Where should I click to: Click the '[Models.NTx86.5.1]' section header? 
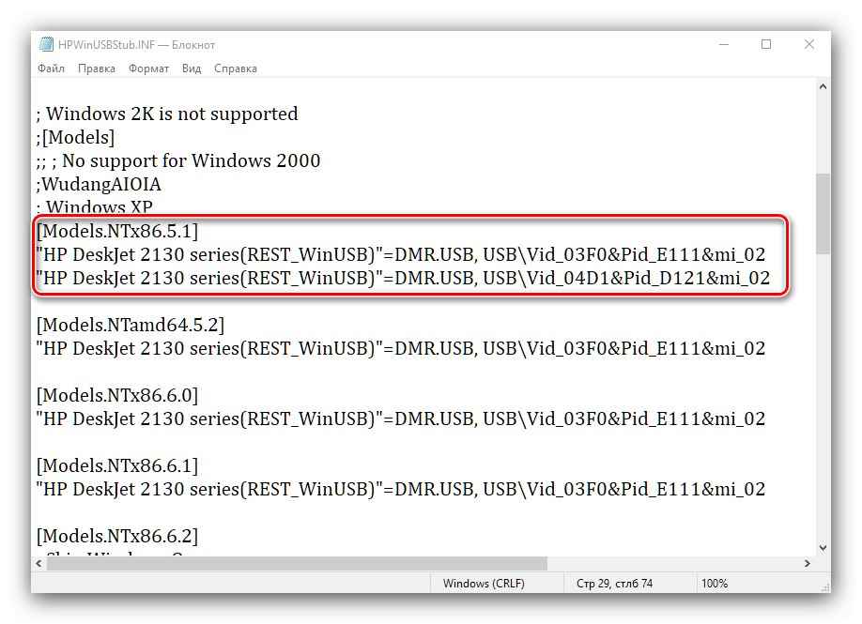tap(117, 231)
